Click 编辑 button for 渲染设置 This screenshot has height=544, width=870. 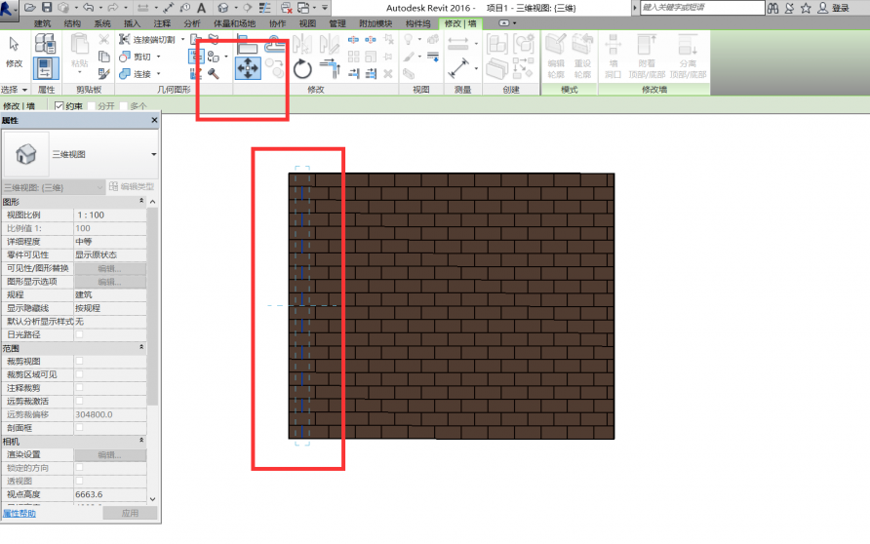110,454
